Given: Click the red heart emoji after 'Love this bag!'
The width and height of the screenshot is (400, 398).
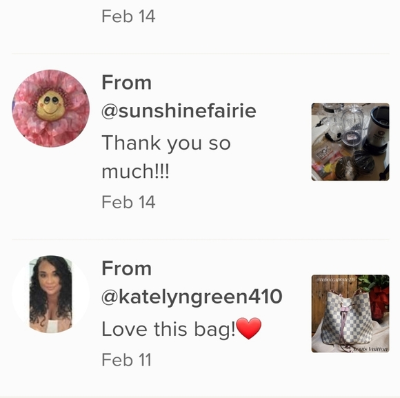Looking at the screenshot, I should pyautogui.click(x=249, y=328).
